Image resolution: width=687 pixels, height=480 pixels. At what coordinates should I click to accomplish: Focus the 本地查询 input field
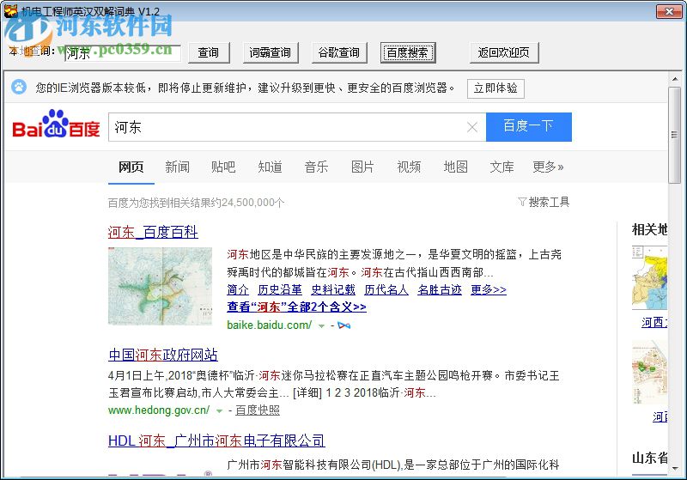pos(123,53)
